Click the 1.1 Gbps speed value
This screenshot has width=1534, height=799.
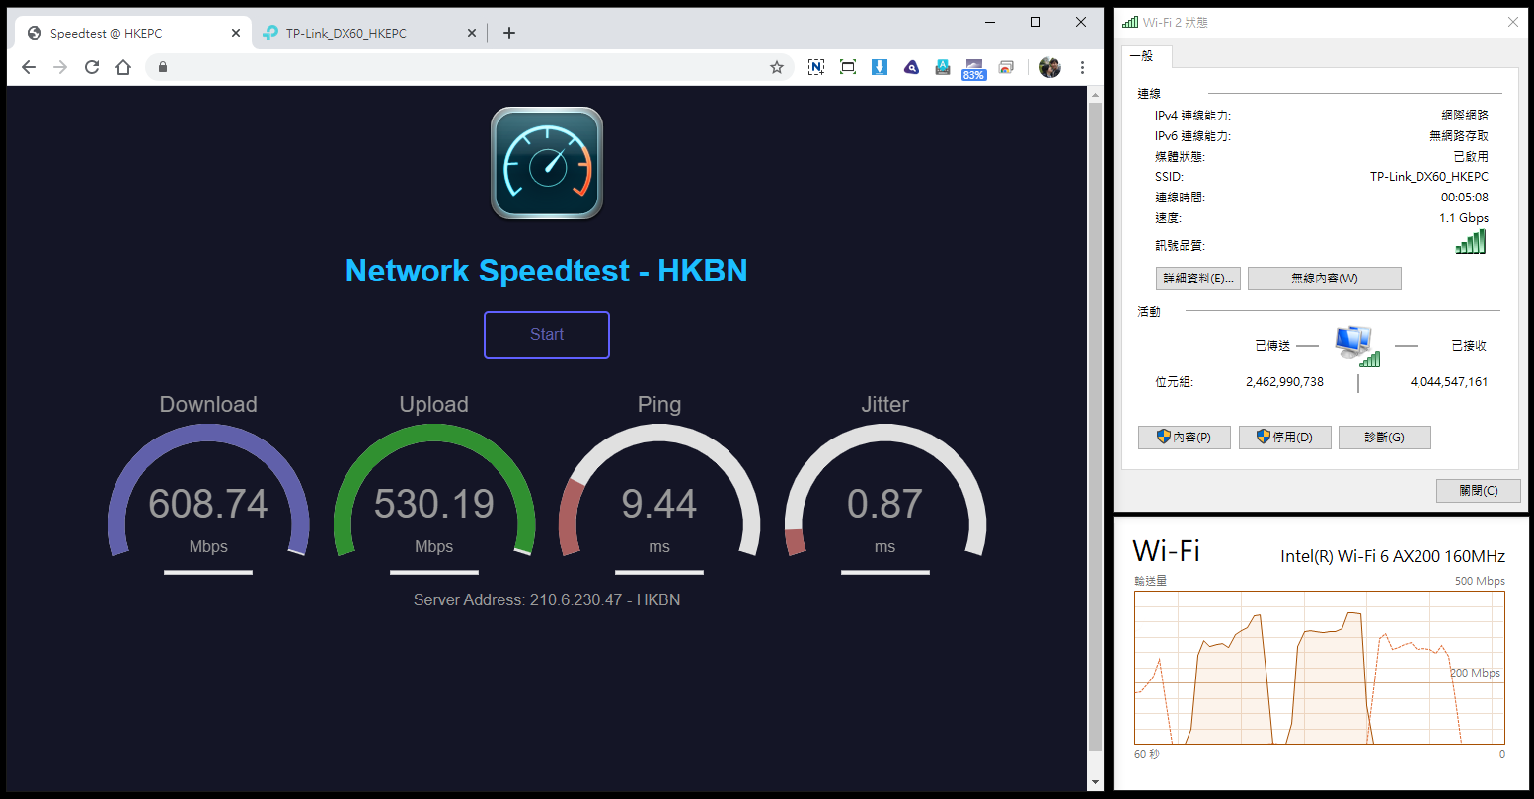(x=1464, y=218)
